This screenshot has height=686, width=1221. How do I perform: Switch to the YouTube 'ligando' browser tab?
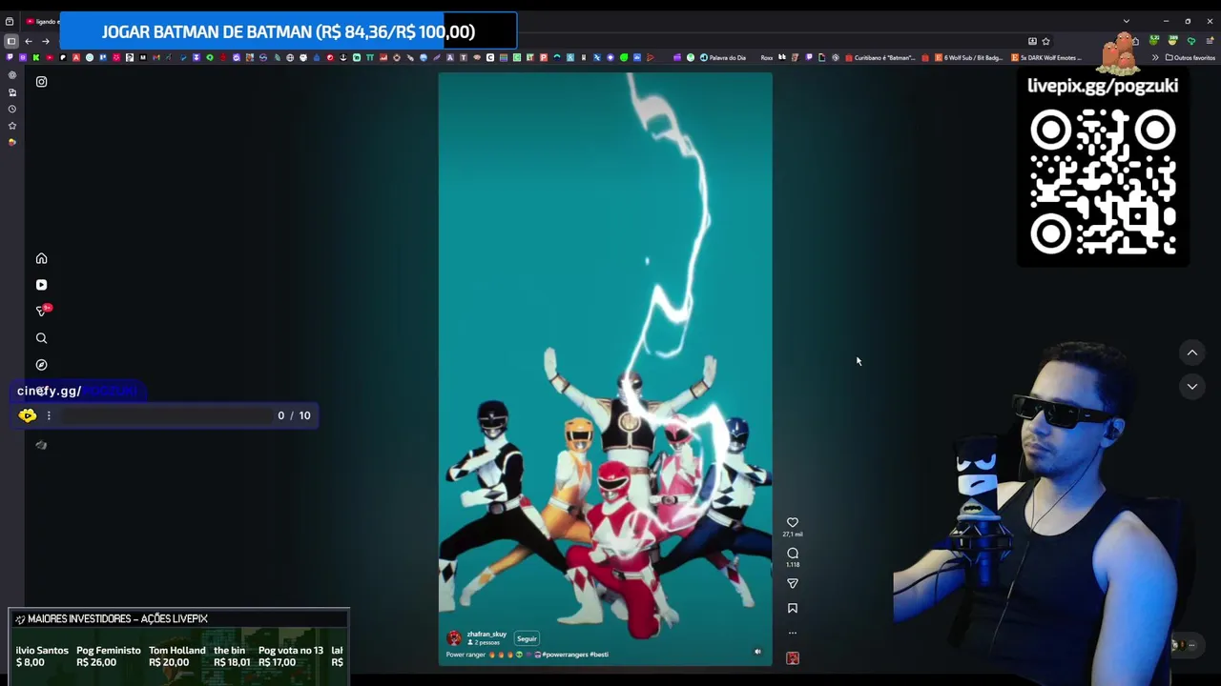coord(43,21)
